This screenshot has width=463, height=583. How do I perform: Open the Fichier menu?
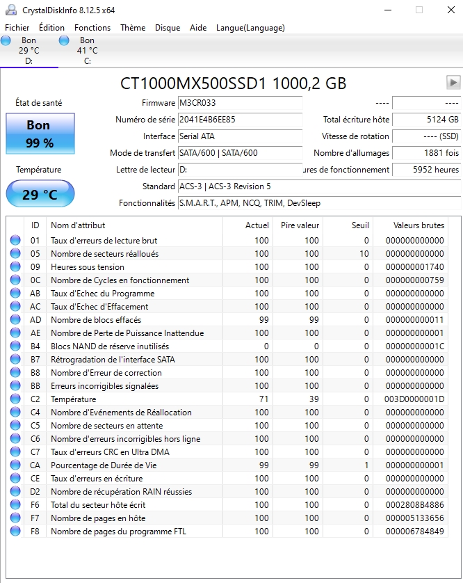point(17,28)
